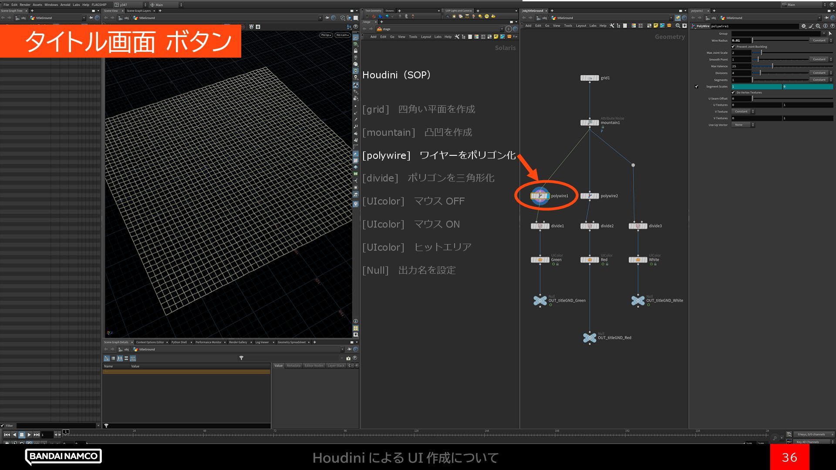The image size is (836, 470).
Task: Open the Layout menu in network editor
Action: click(581, 26)
